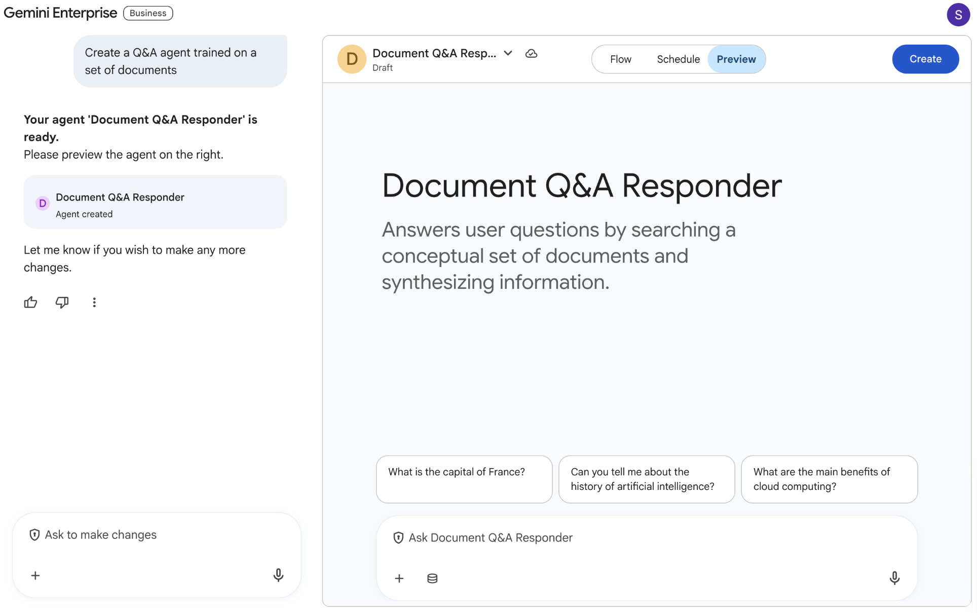Click the plus icon in the left chat box
The width and height of the screenshot is (977, 613).
(35, 576)
